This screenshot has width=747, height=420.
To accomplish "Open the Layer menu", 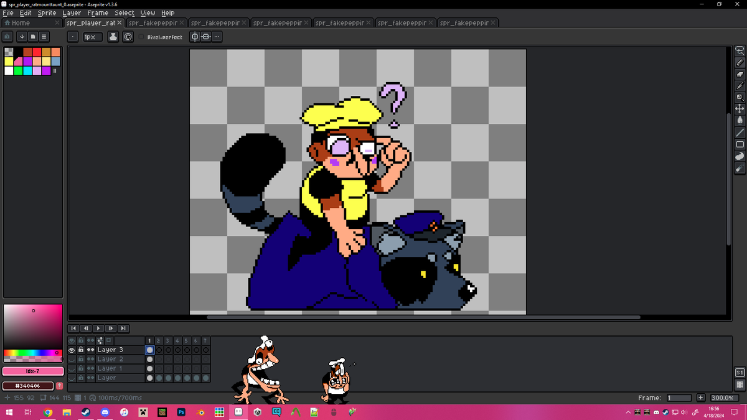I will click(72, 12).
